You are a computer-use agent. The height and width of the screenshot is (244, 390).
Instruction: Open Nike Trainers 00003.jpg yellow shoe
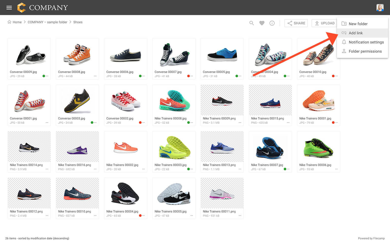pos(174,147)
